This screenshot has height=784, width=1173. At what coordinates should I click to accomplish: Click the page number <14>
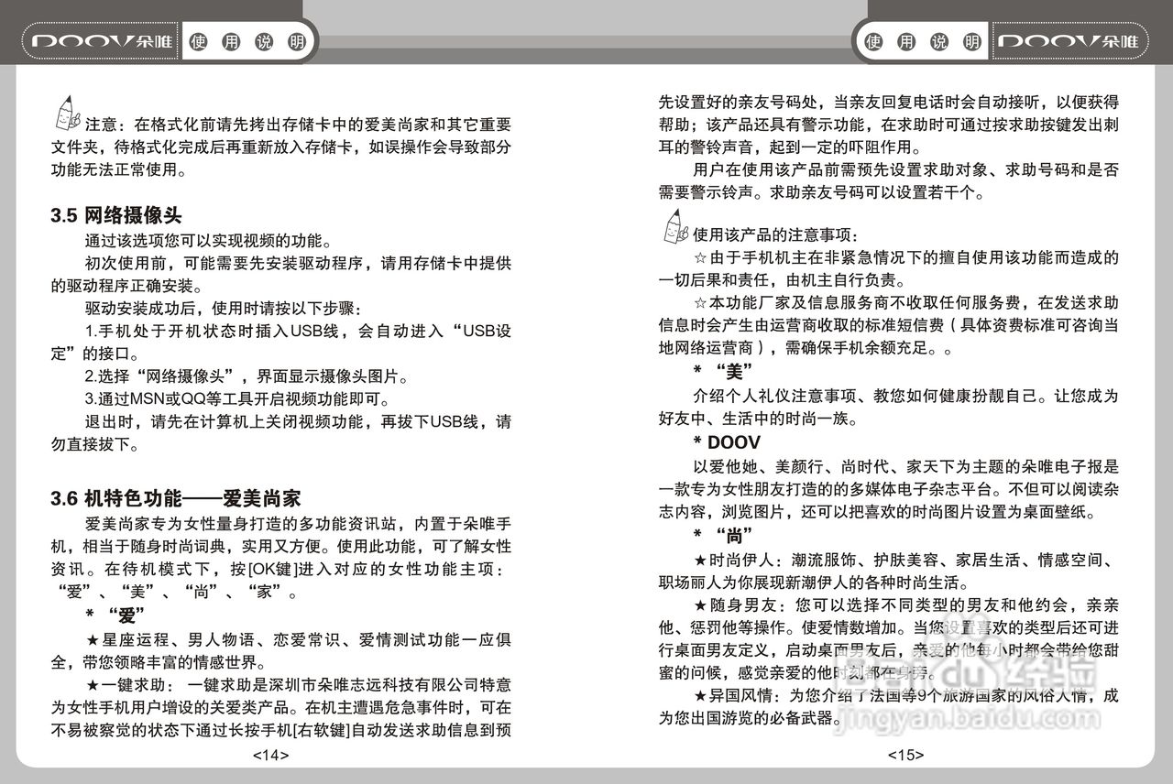pos(273,755)
